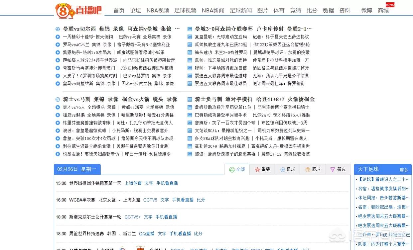
Task: Click news icon beside 复盘曼联
Action: 190,37
